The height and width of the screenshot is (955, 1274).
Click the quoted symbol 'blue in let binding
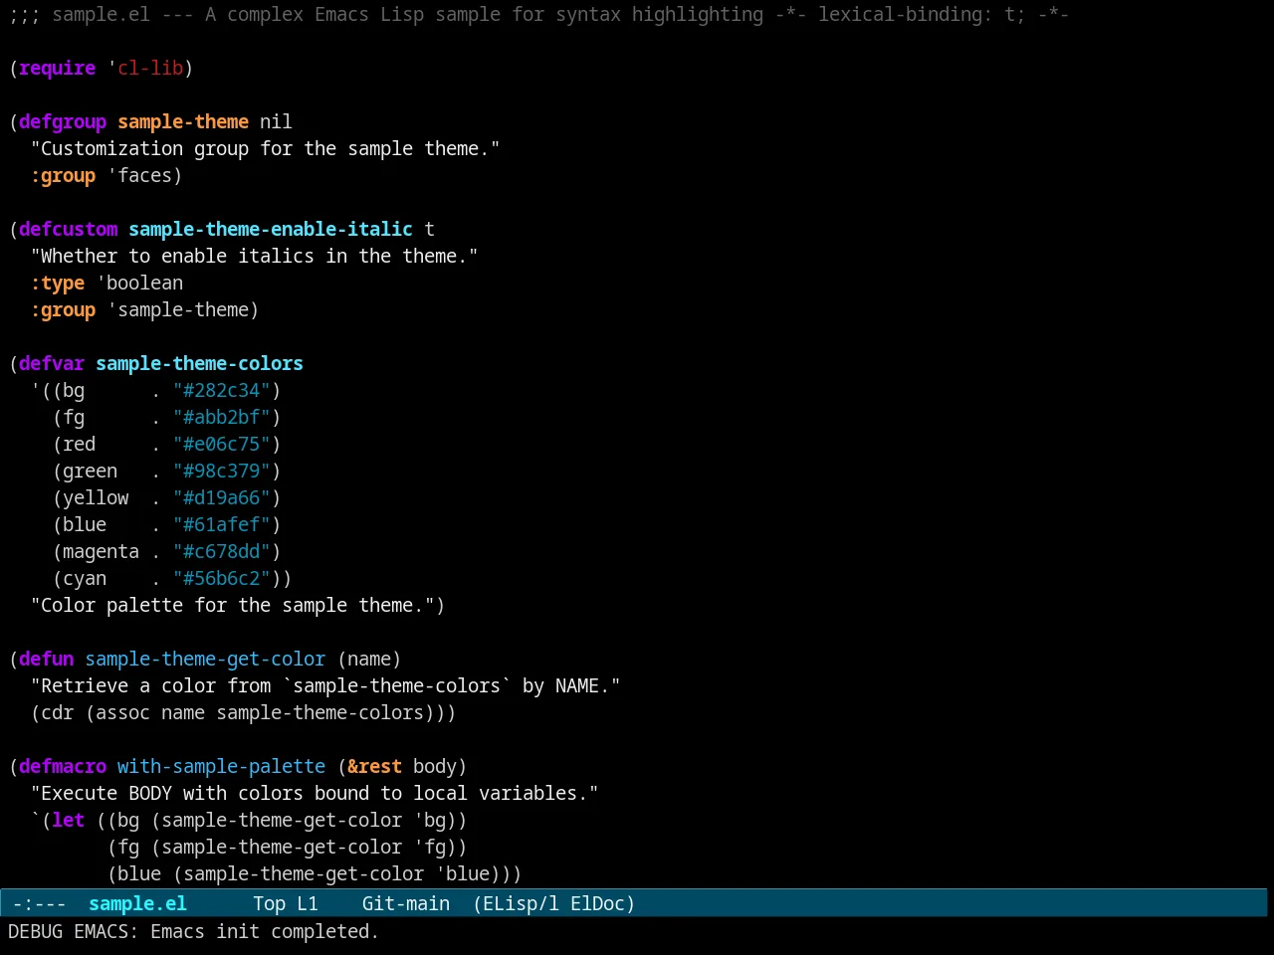[463, 873]
